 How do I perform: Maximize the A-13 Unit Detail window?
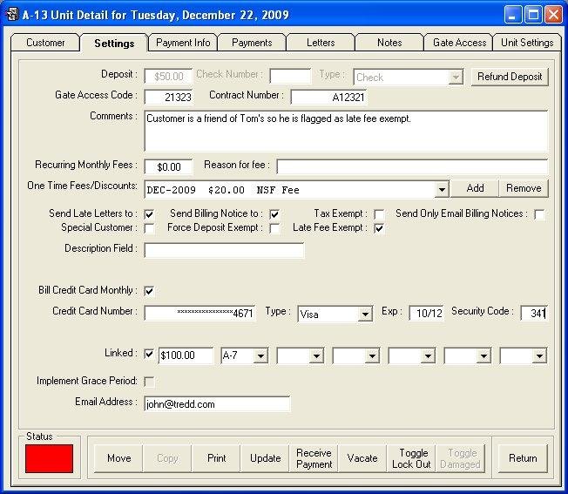(x=533, y=15)
